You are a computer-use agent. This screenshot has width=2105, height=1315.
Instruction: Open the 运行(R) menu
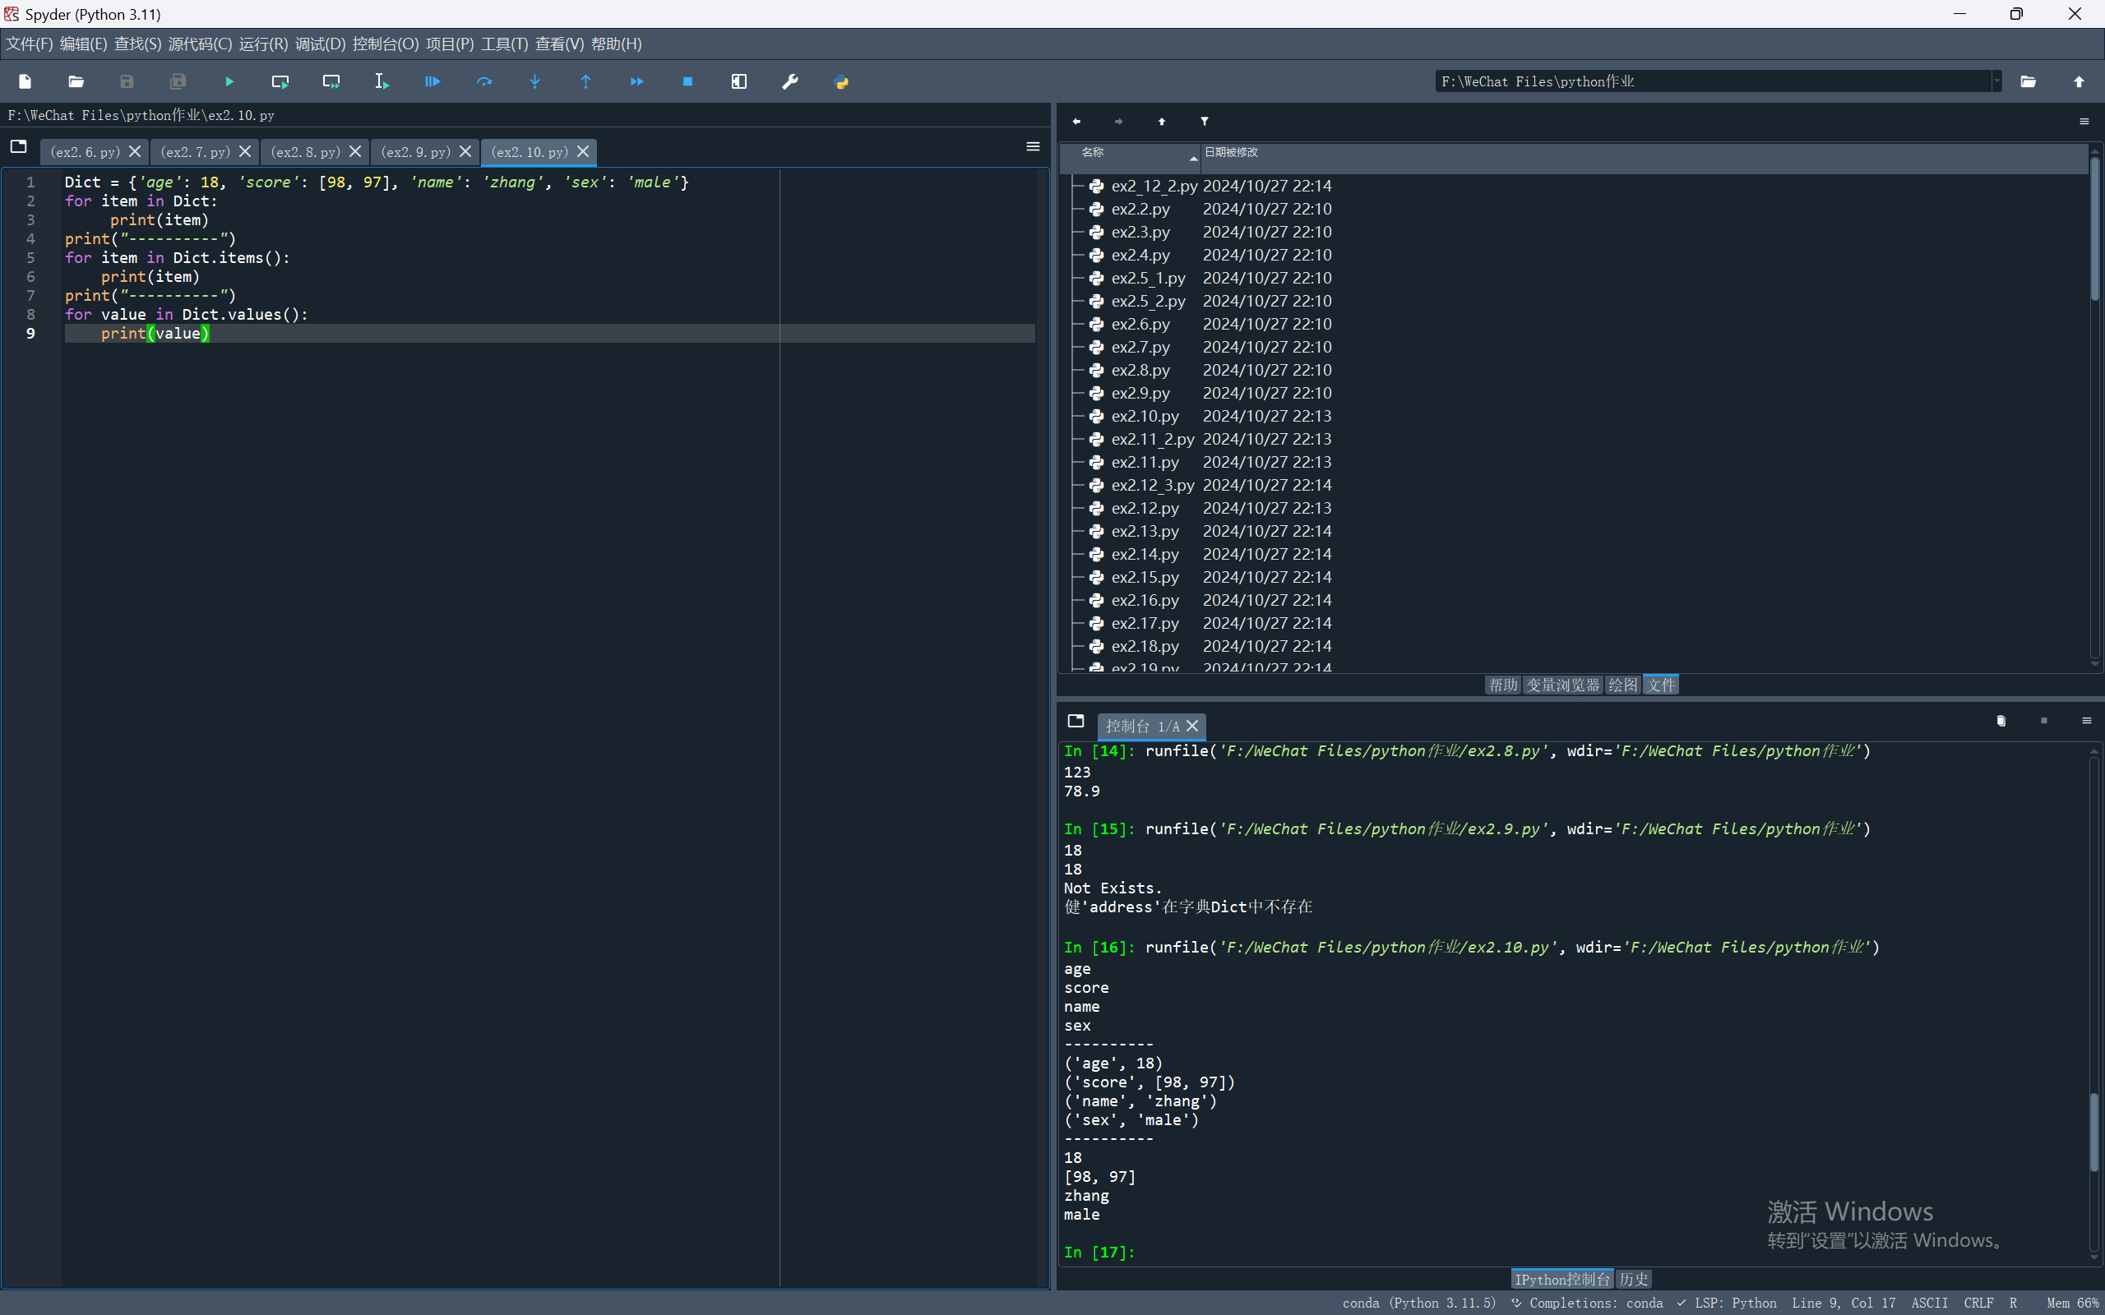(262, 44)
